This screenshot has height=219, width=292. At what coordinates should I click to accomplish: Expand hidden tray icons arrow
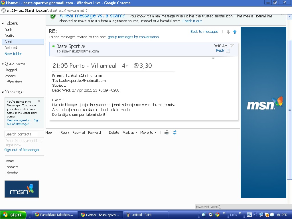pos(255,215)
